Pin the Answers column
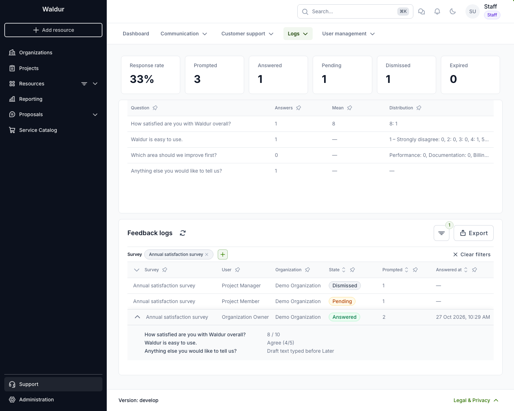514x411 pixels. [298, 108]
